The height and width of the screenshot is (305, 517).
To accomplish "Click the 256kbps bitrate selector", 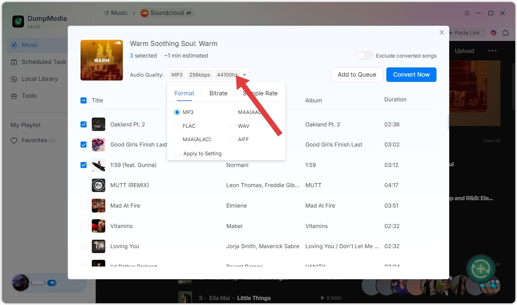I will coord(200,74).
